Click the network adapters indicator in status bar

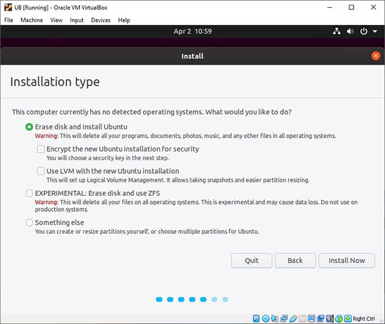click(284, 318)
